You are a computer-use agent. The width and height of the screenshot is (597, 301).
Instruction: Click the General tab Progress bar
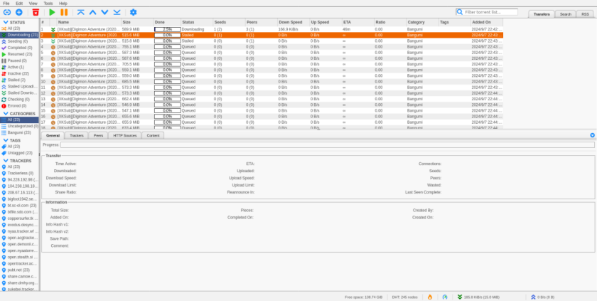click(x=328, y=144)
